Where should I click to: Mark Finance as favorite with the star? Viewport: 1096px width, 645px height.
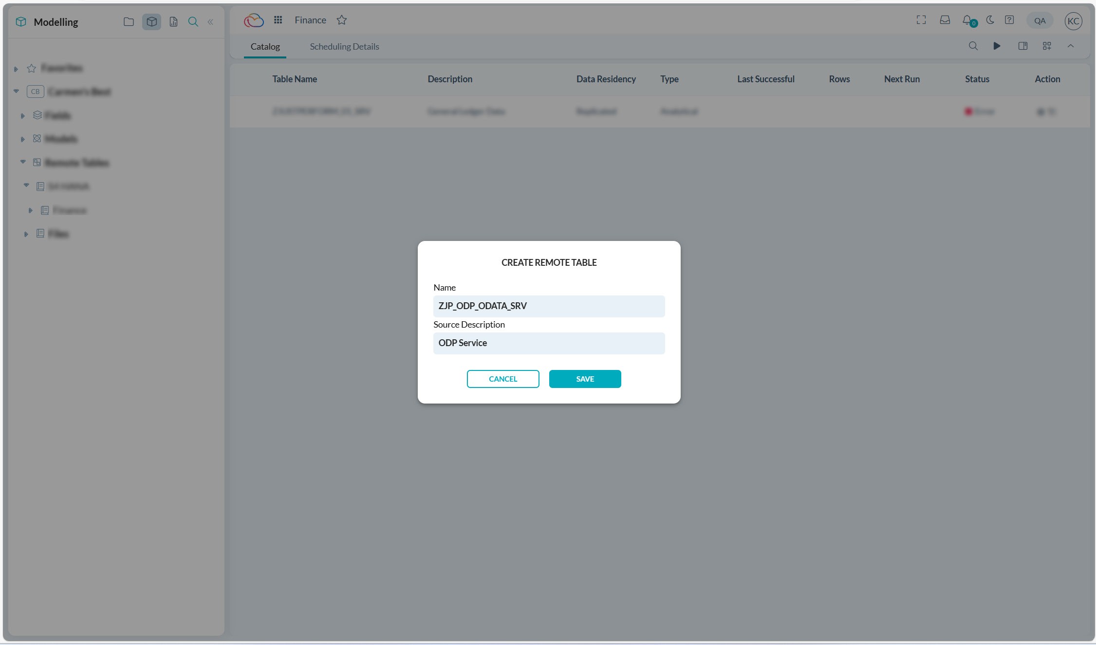click(x=342, y=20)
